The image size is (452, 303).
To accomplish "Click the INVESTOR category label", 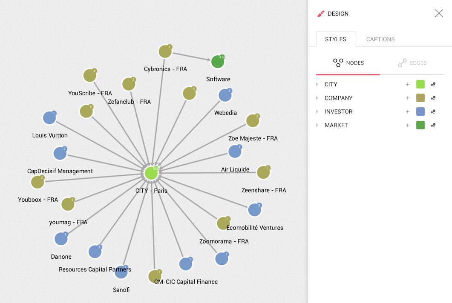I will point(338,111).
